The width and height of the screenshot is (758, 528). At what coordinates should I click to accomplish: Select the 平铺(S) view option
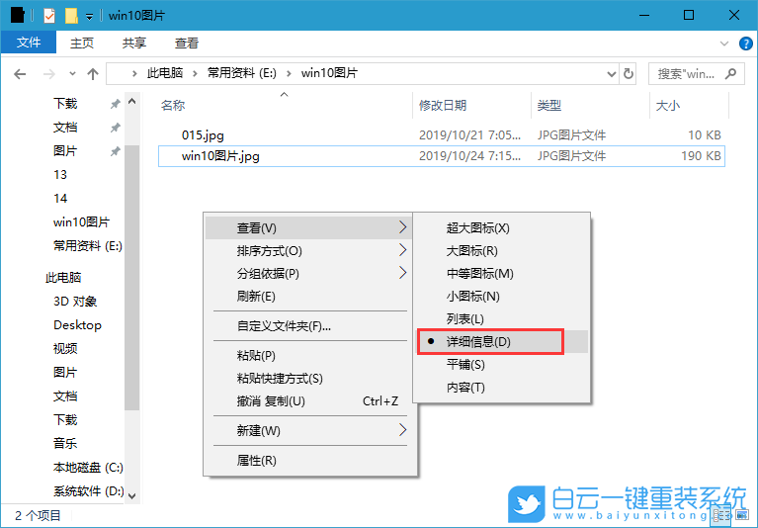click(x=502, y=365)
